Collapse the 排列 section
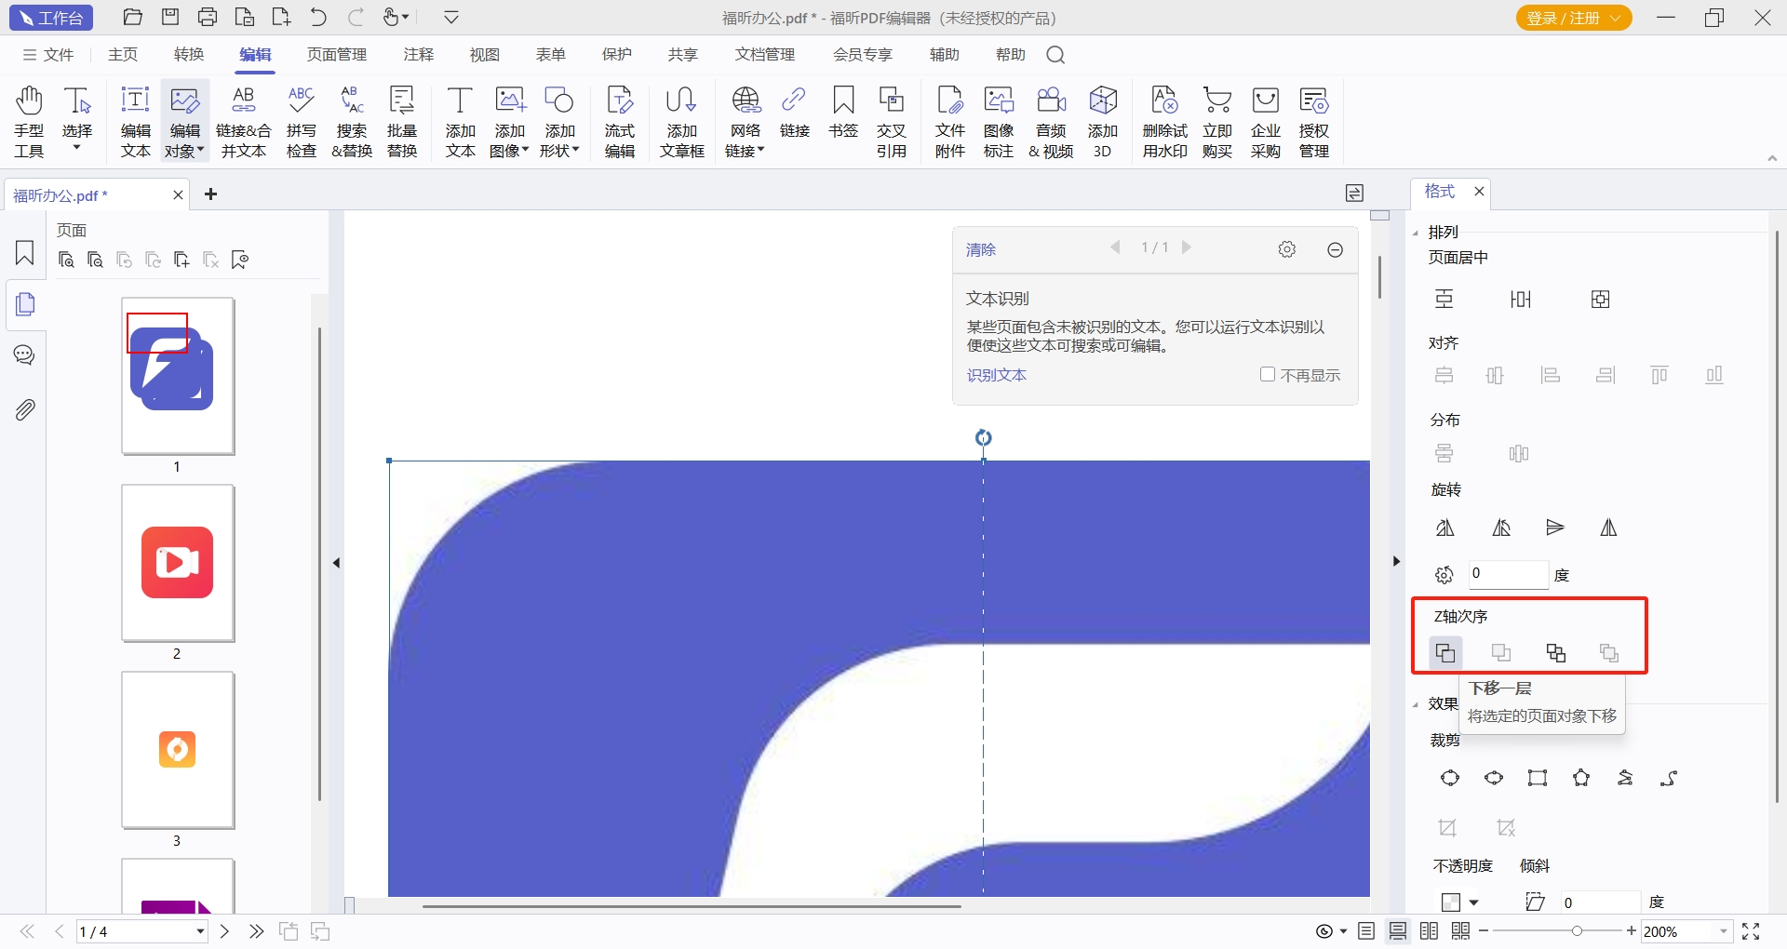 (x=1416, y=233)
